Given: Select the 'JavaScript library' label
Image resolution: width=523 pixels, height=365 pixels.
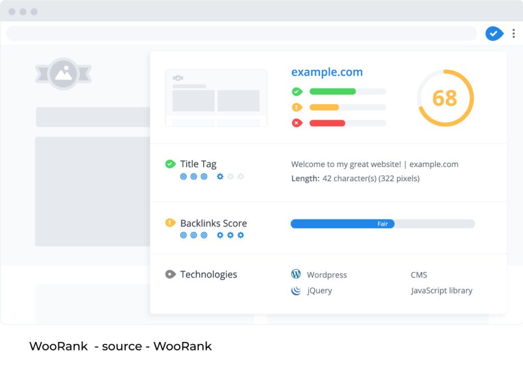Looking at the screenshot, I should coord(442,290).
